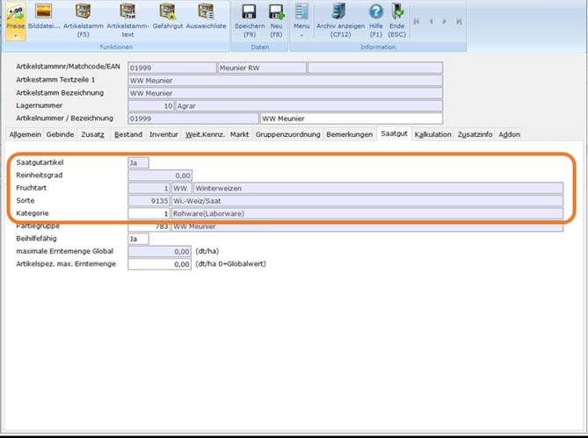Screen dimensions: 588x438
Task: Open Hilfe (F1) help
Action: 376,20
